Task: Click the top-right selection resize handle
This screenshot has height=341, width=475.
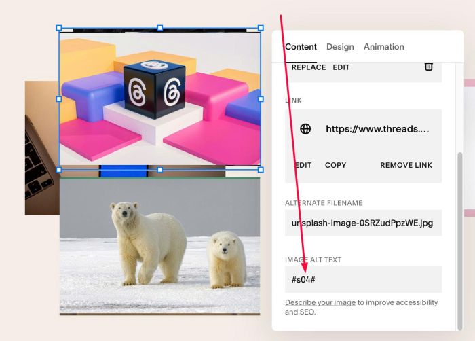Action: point(261,29)
